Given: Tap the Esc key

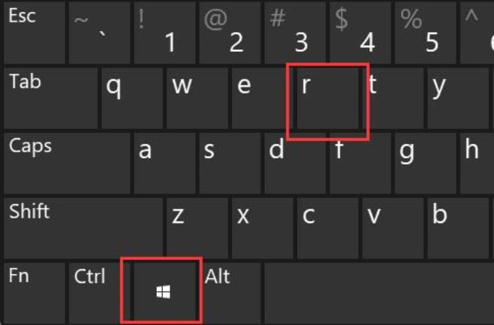Looking at the screenshot, I should pos(35,33).
